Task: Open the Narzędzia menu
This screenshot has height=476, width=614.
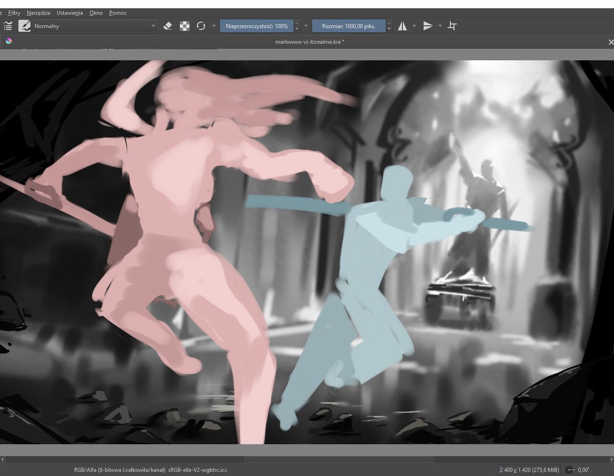Action: click(x=39, y=13)
